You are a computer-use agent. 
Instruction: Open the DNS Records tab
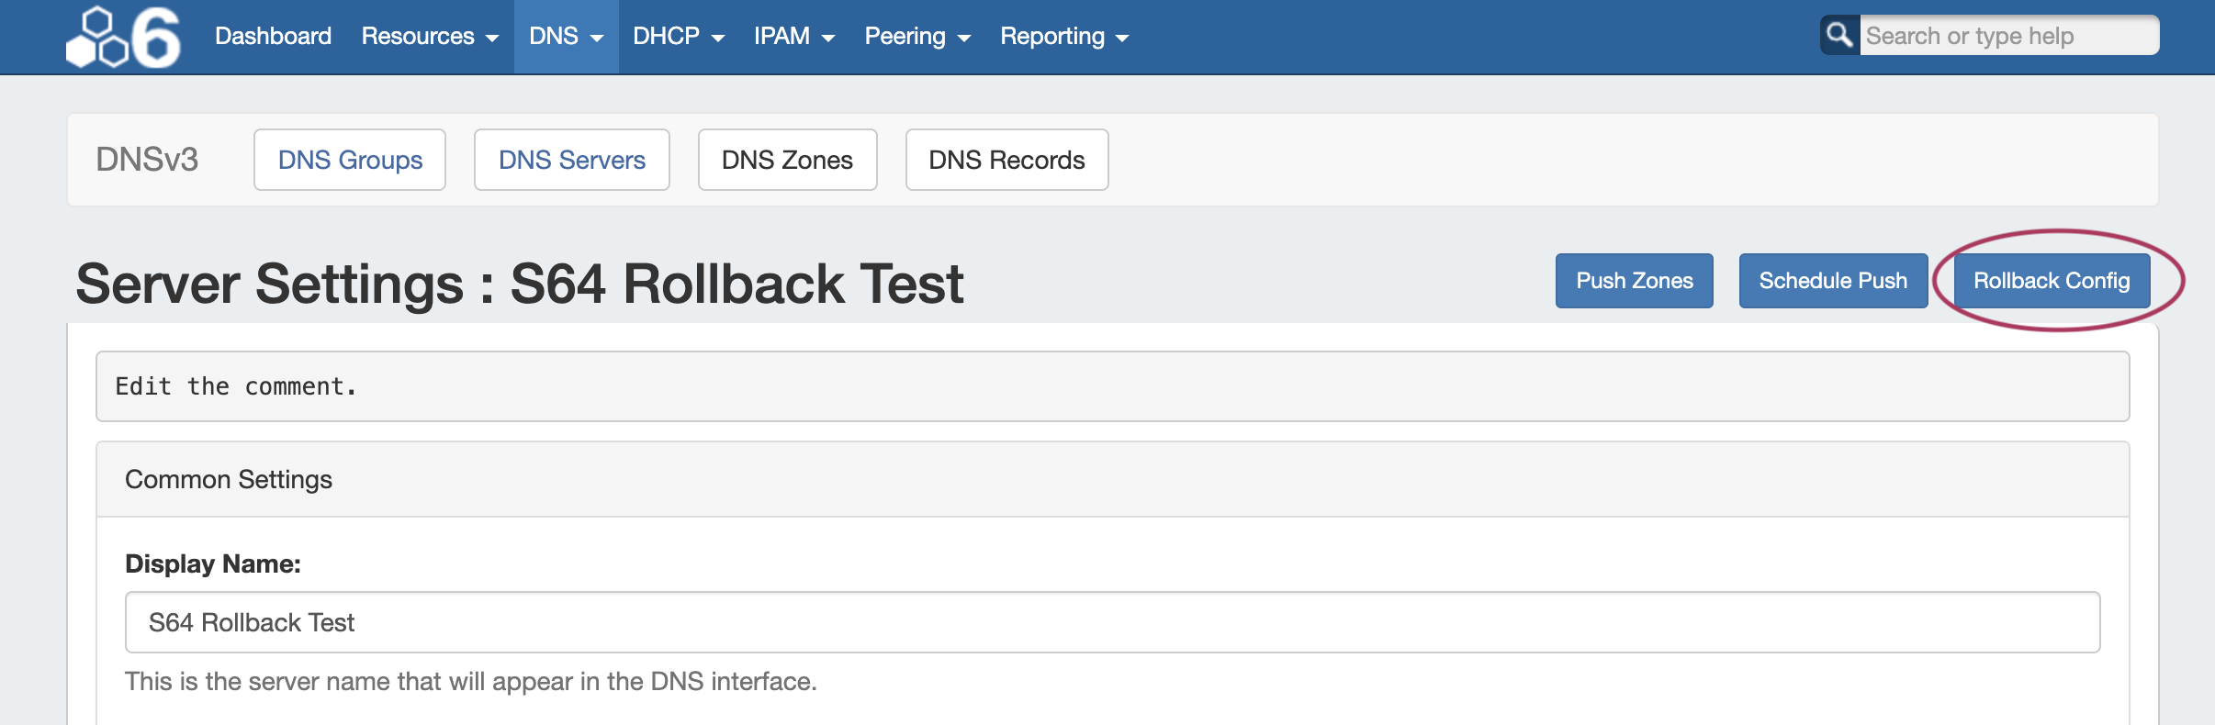(1006, 160)
